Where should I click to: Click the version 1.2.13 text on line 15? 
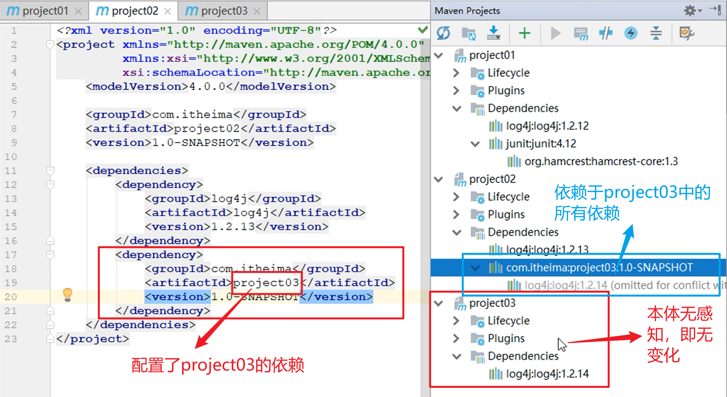[x=233, y=227]
